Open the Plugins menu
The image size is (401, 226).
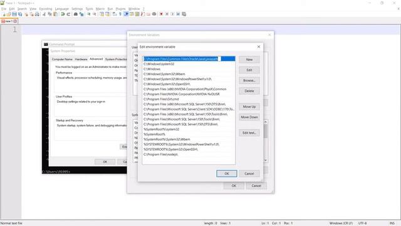(120, 9)
